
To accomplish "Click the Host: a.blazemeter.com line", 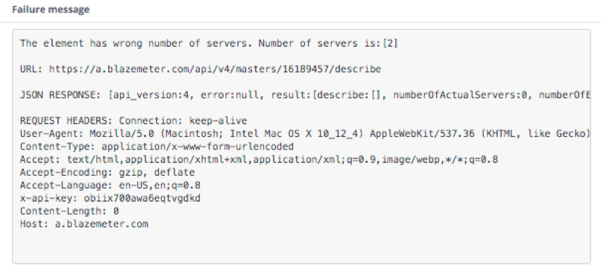I will pos(84,224).
